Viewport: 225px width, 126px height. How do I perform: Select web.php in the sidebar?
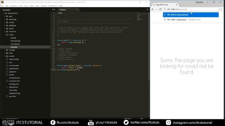[x=14, y=47]
